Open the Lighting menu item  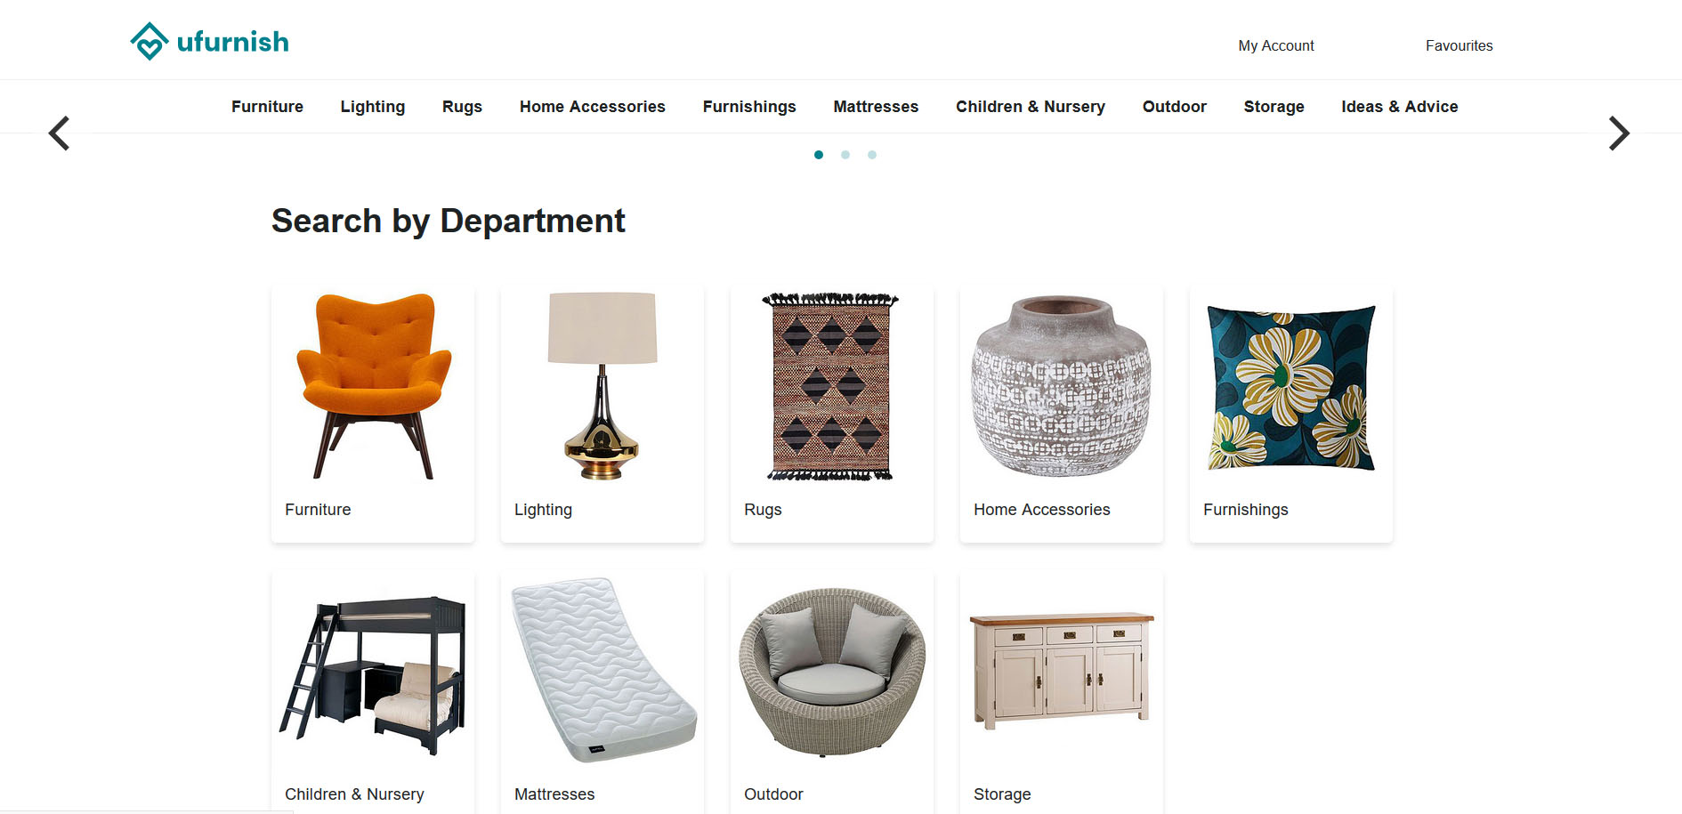(x=373, y=107)
